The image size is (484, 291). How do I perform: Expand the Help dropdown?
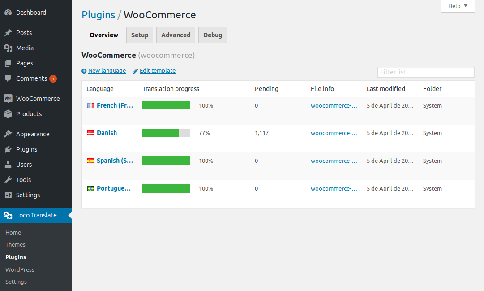click(x=457, y=6)
